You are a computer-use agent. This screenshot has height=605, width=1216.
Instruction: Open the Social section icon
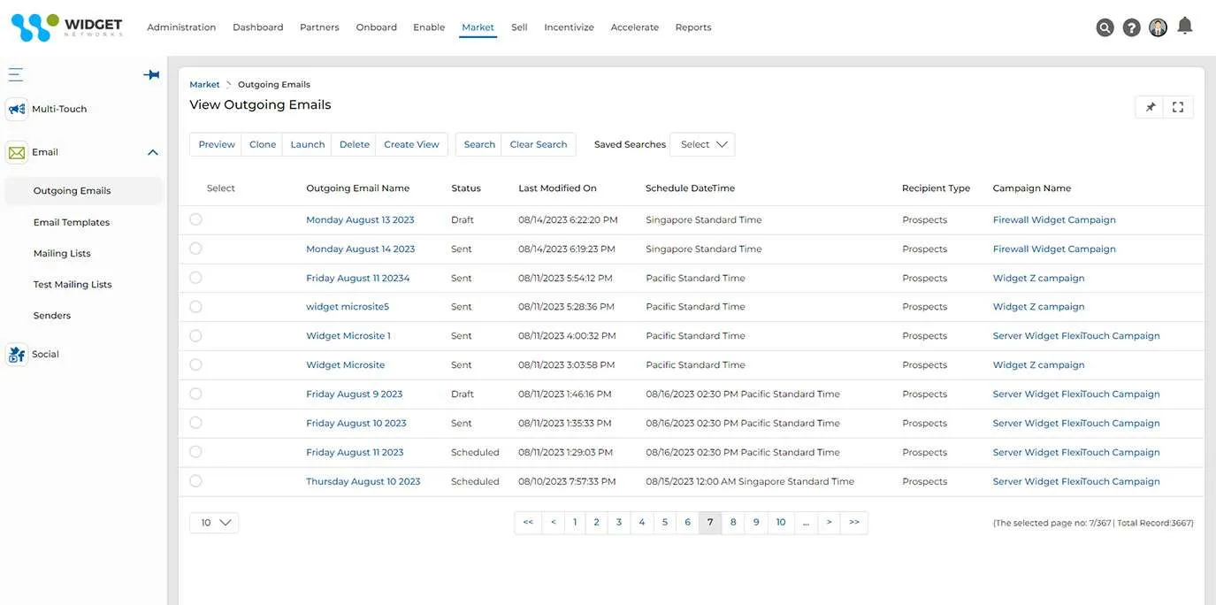(x=17, y=354)
